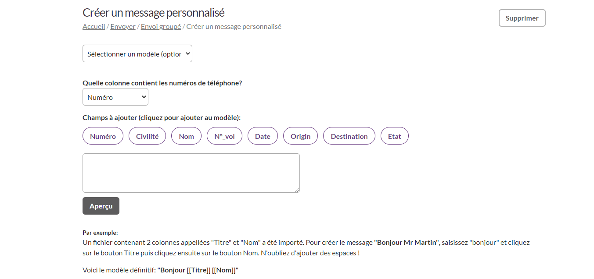
Task: Focus the message template text area
Action: 191,173
